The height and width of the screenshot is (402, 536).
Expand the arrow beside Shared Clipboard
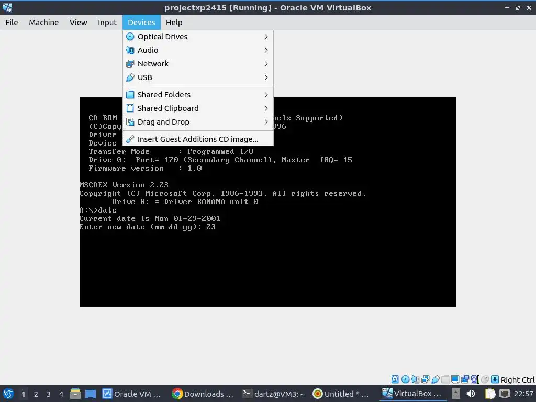(266, 108)
